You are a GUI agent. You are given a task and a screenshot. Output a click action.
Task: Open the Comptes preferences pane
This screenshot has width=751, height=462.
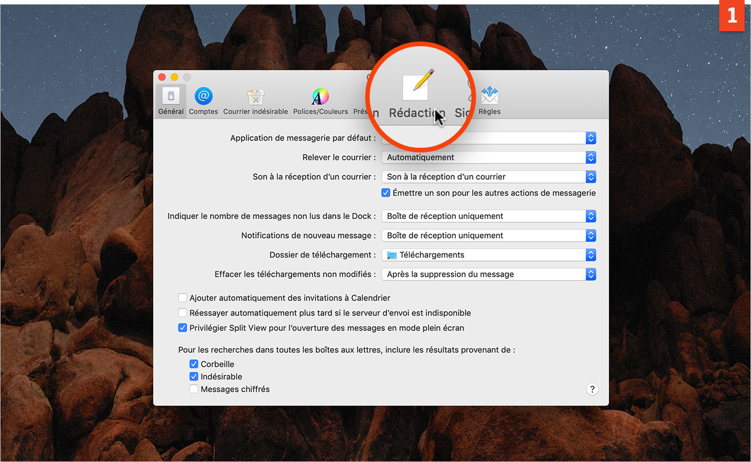coord(203,102)
